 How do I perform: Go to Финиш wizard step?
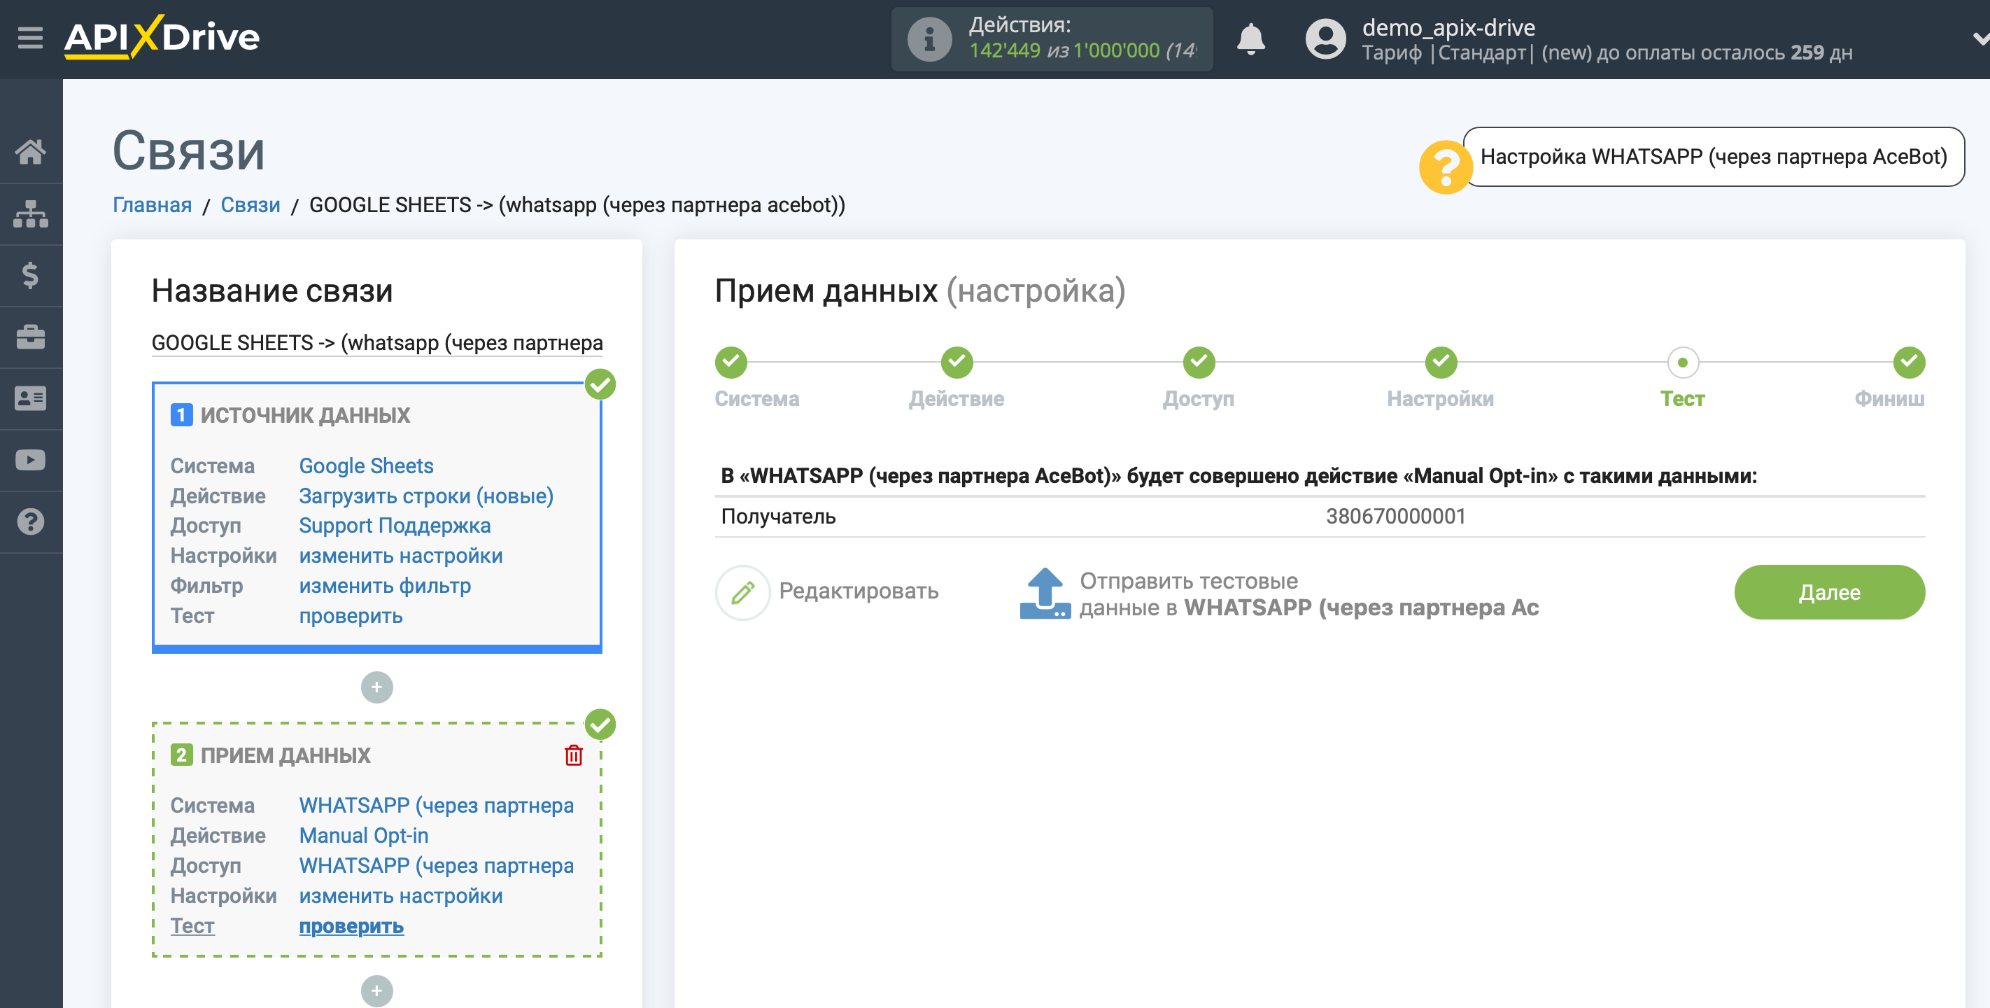(1909, 363)
